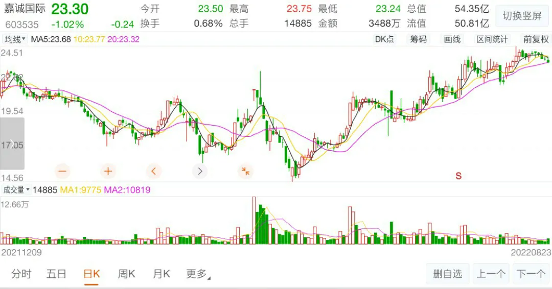Expand the 成交量 indicator dropdown
The height and width of the screenshot is (289, 552).
(16, 190)
